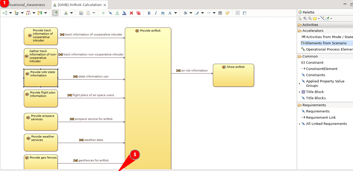Image resolution: width=353 pixels, height=171 pixels.
Task: Collapse the Requirements palette drawer
Action: point(325,105)
